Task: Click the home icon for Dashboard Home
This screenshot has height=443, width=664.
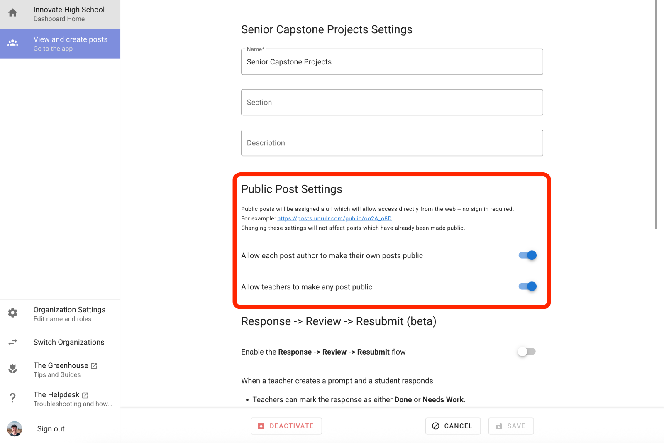Action: [x=12, y=12]
